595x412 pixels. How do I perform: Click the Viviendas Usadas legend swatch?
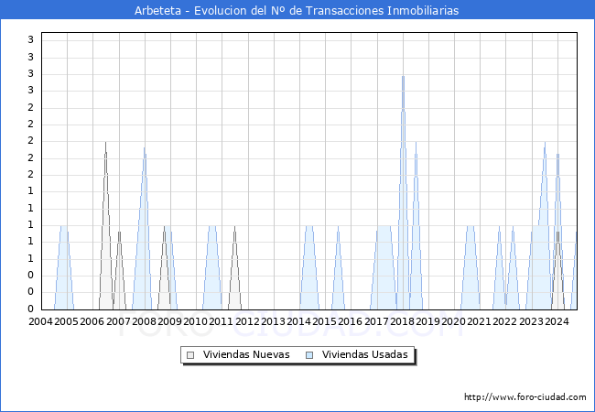tap(309, 355)
